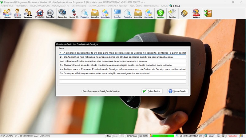Open the MENU COMPRAS menu
This screenshot has width=246, height=138.
point(97,6)
